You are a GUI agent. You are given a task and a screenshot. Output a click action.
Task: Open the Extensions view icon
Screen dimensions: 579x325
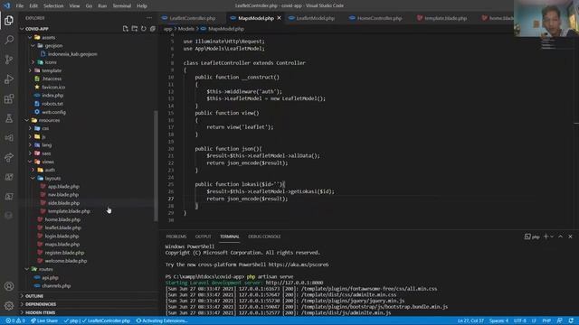click(x=9, y=98)
